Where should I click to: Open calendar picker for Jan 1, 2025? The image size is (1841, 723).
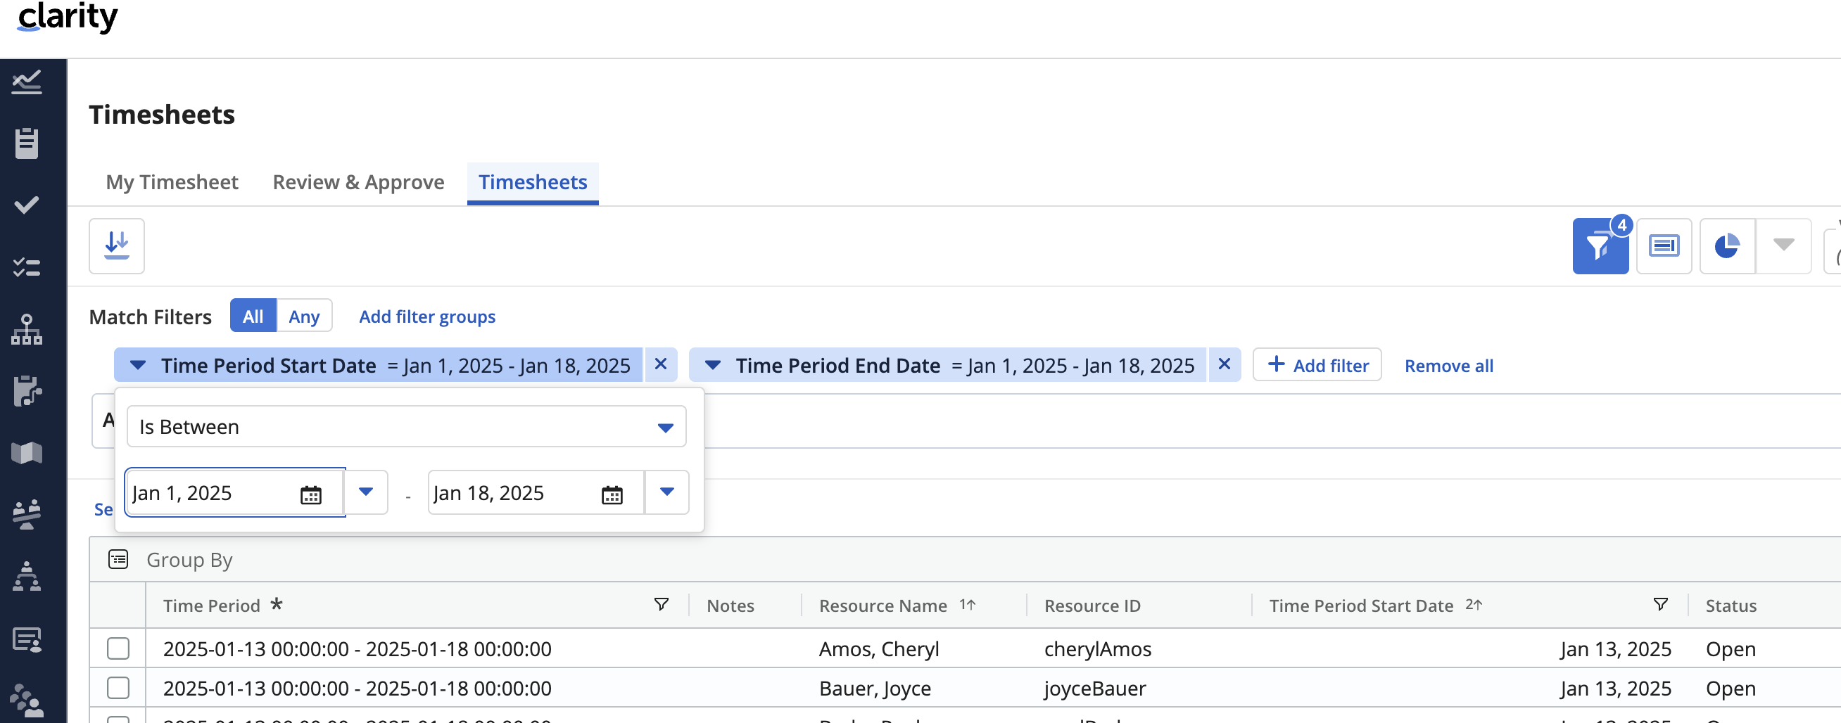coord(311,494)
